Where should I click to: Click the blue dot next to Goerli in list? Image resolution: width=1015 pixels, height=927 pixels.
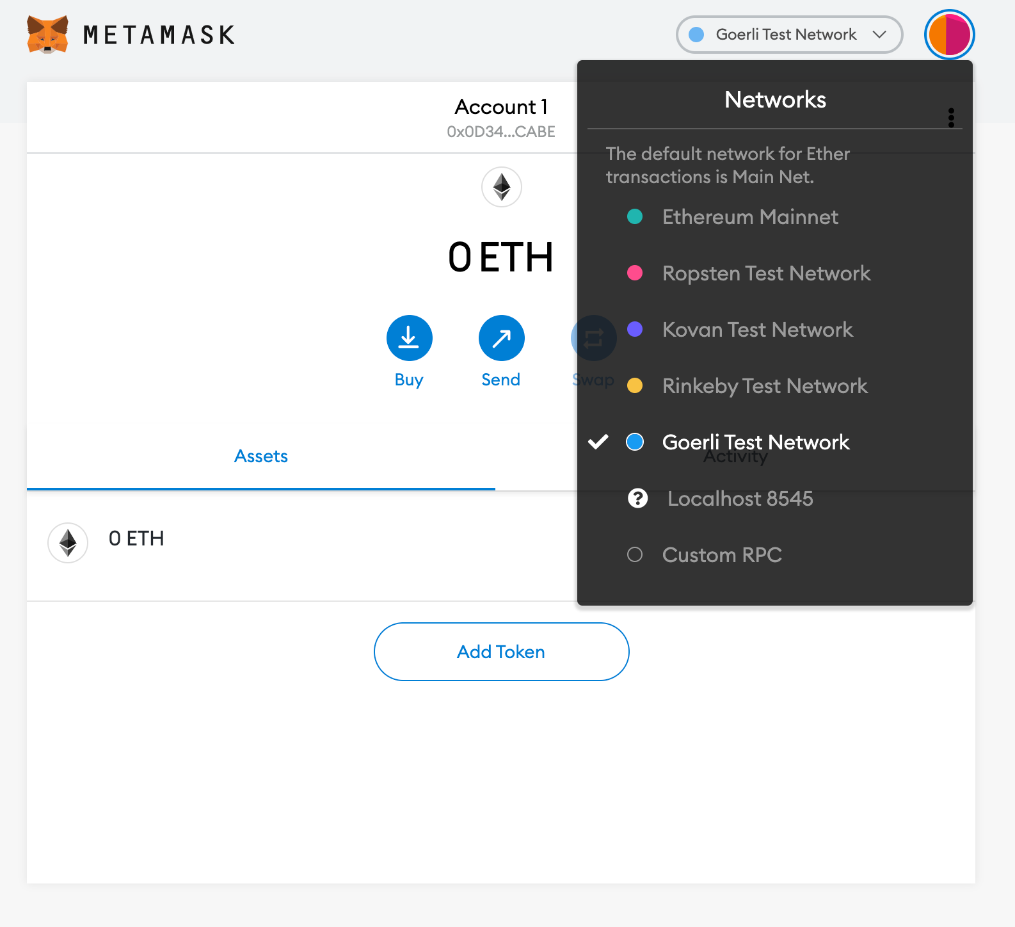pyautogui.click(x=635, y=442)
